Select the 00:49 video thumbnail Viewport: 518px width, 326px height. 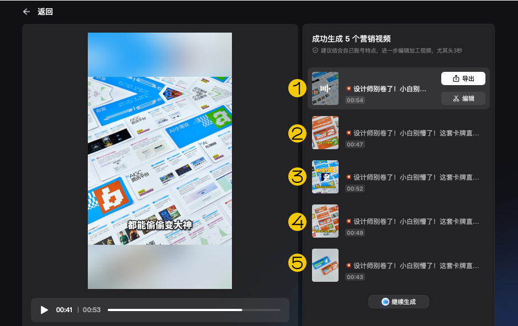point(325,221)
